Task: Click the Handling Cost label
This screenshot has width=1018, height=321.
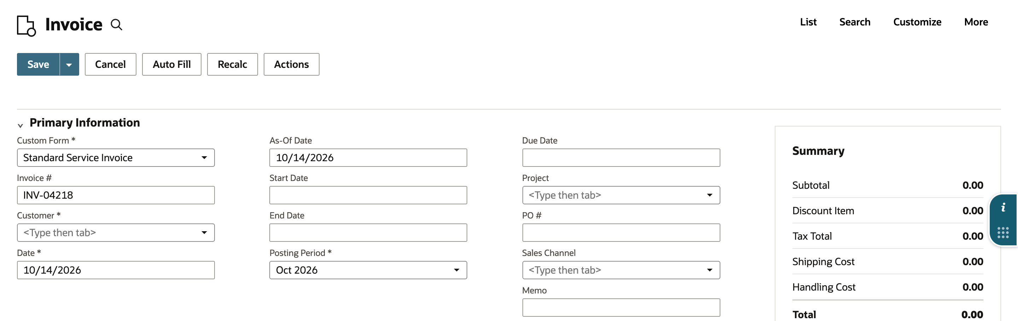Action: point(824,287)
